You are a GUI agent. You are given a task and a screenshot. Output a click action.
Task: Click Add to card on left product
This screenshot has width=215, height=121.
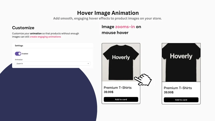tap(121, 99)
